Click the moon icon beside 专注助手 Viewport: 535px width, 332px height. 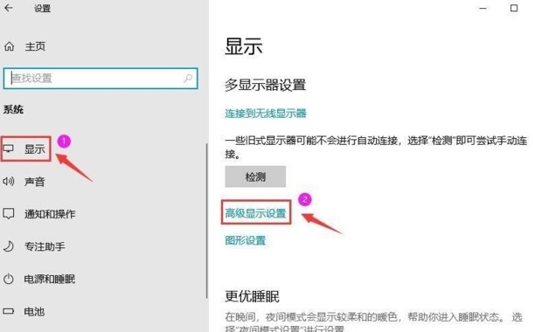coord(9,246)
